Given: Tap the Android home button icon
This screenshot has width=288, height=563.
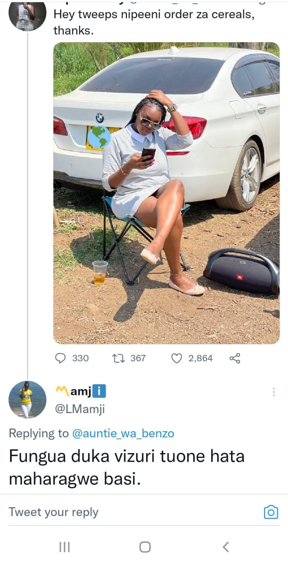Looking at the screenshot, I should (145, 547).
